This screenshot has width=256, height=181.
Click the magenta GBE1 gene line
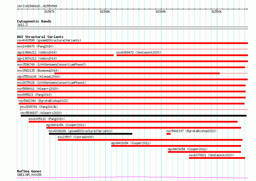(132, 177)
